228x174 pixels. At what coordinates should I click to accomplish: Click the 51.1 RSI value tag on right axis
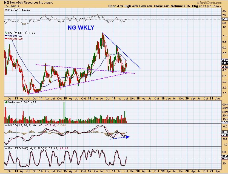[225, 19]
